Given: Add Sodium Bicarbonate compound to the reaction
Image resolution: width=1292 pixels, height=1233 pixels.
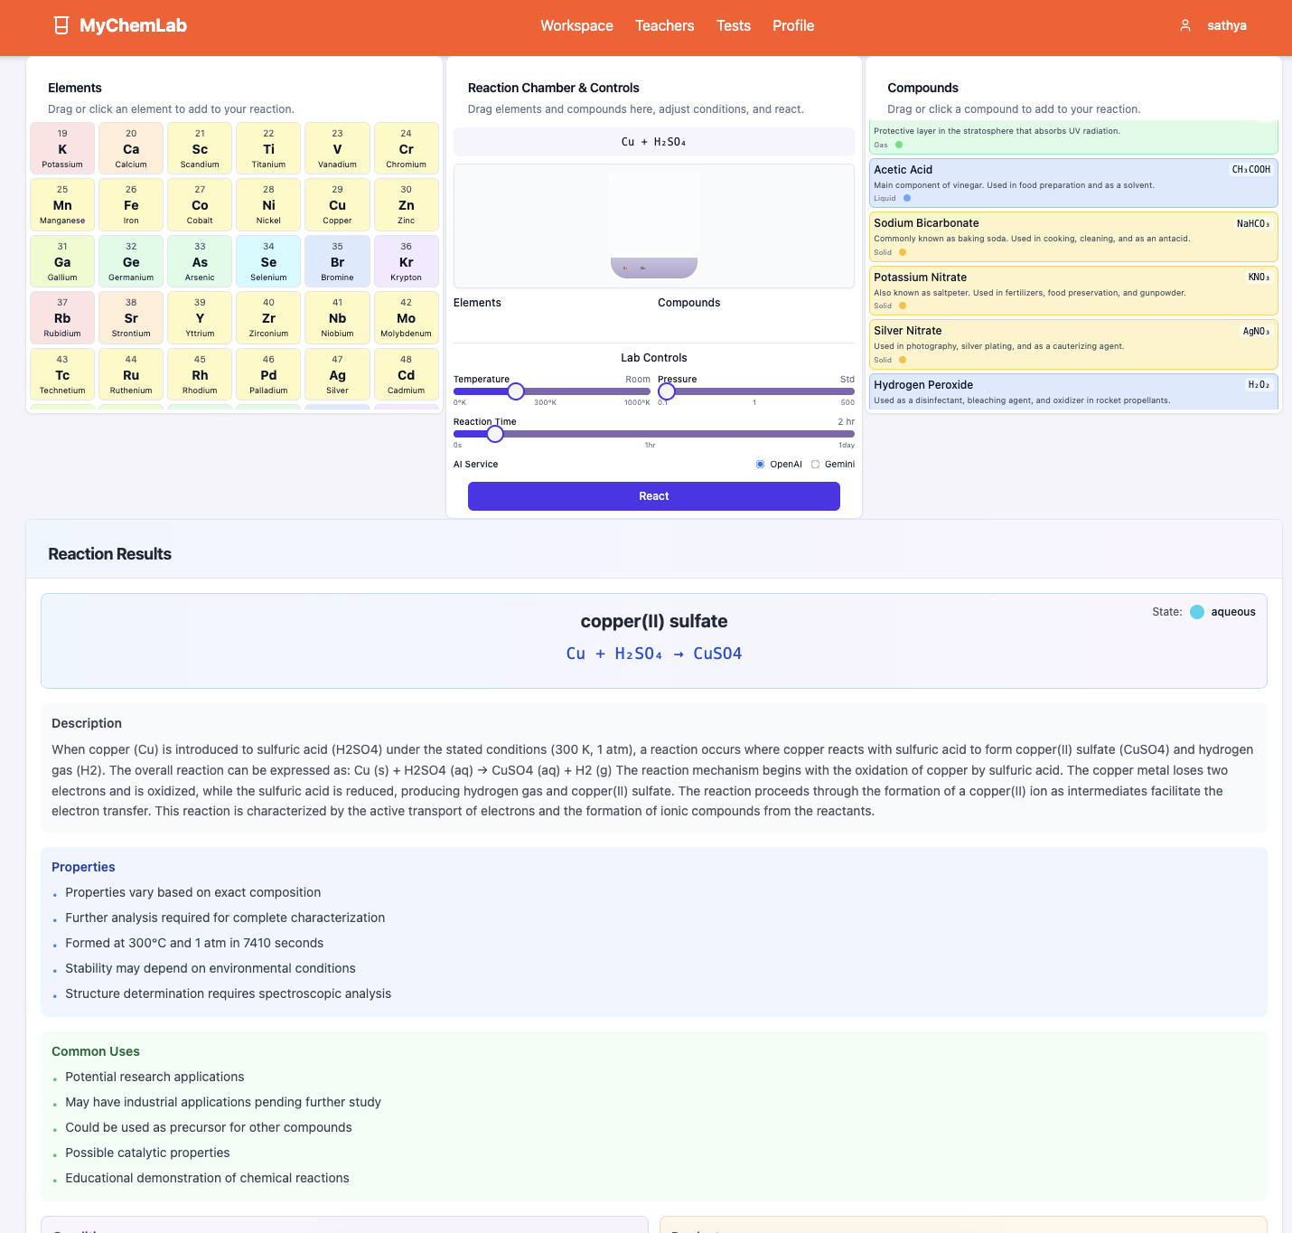Looking at the screenshot, I should 1072,236.
